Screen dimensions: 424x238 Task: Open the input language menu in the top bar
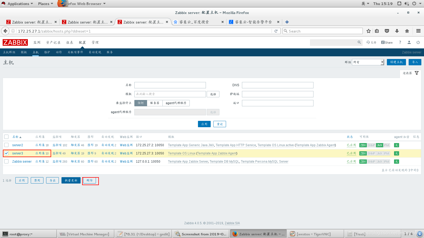tap(365, 3)
